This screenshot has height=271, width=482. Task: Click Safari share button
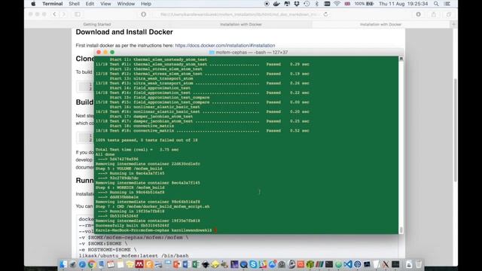click(434, 14)
